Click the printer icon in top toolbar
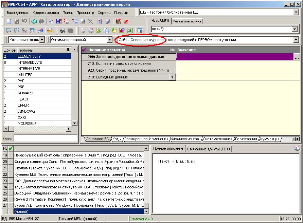This screenshot has height=223, width=303. pyautogui.click(x=67, y=21)
